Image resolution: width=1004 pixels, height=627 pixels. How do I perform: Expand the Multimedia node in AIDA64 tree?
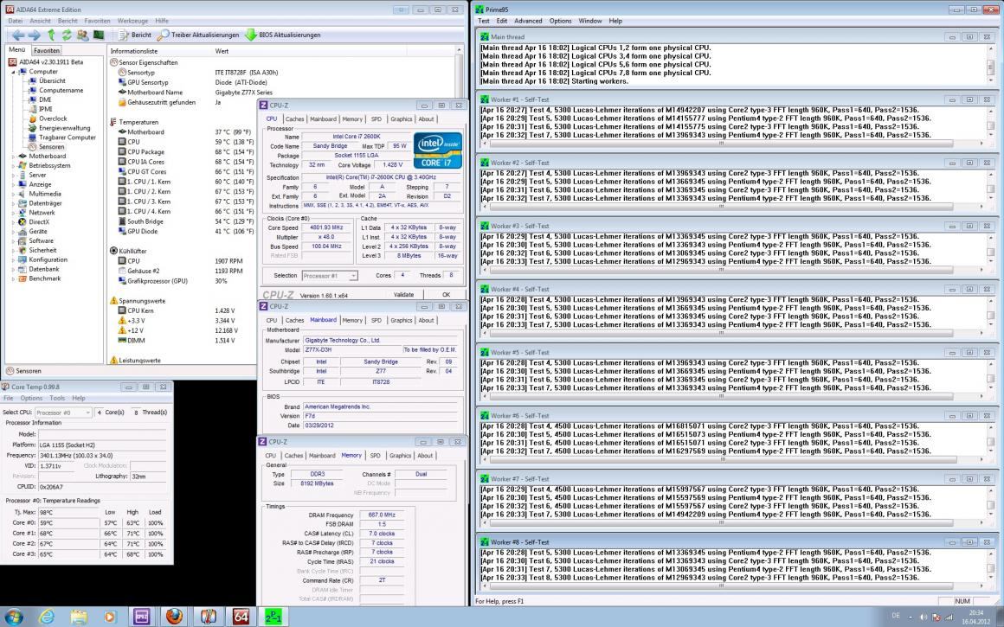(13, 194)
